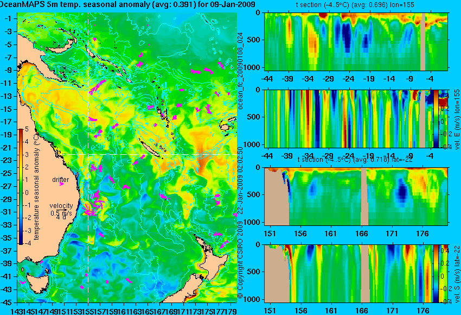This screenshot has width=461, height=315.
Task: Select the 'drifter' legend label
Action: (x=61, y=180)
